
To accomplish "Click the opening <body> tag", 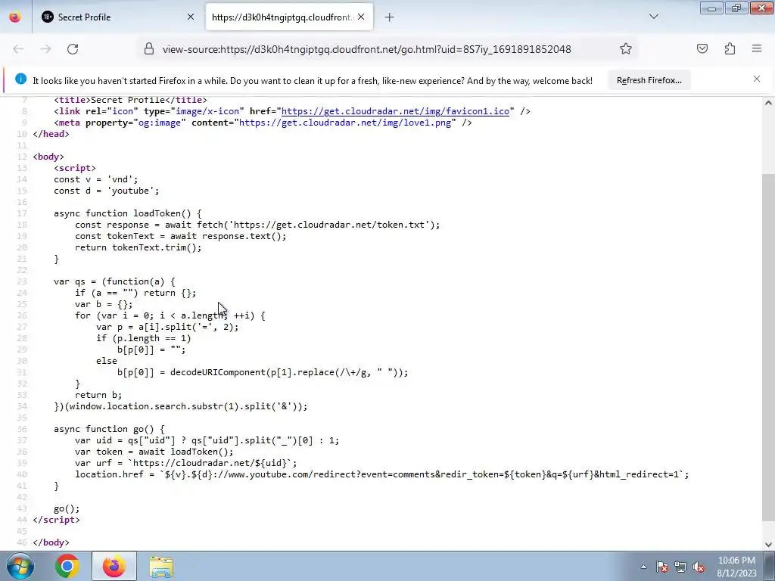I will (48, 157).
